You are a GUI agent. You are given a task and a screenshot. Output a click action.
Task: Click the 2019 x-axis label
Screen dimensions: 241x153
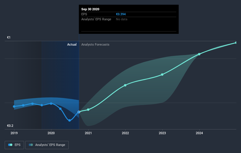[14, 133]
